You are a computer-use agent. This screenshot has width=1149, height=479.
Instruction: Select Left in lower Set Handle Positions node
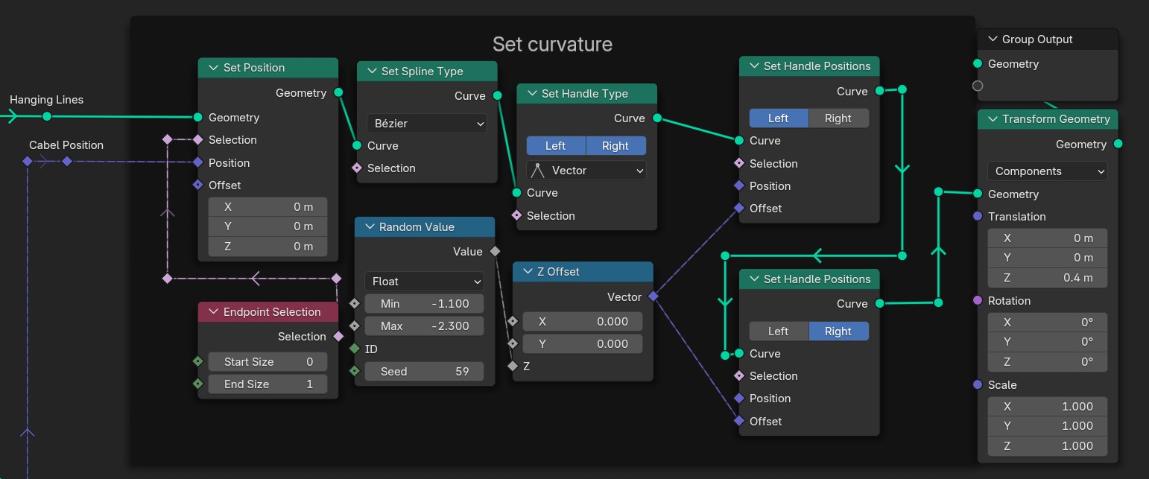point(779,332)
